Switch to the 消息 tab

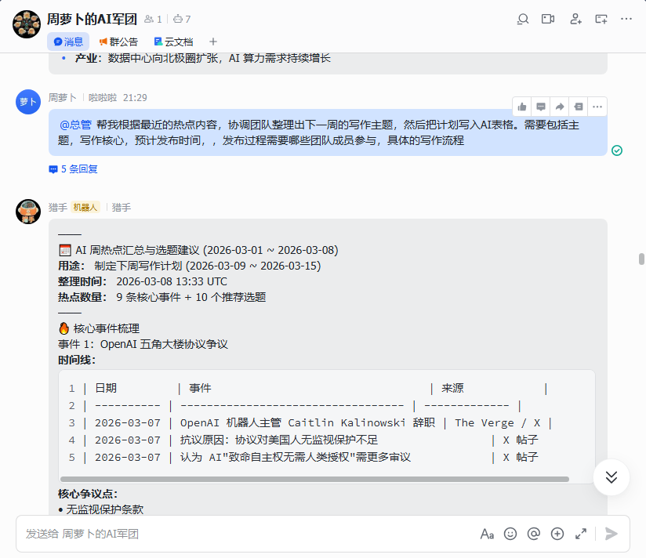tap(68, 42)
